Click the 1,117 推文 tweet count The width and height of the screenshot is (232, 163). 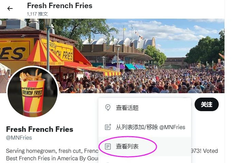click(37, 14)
